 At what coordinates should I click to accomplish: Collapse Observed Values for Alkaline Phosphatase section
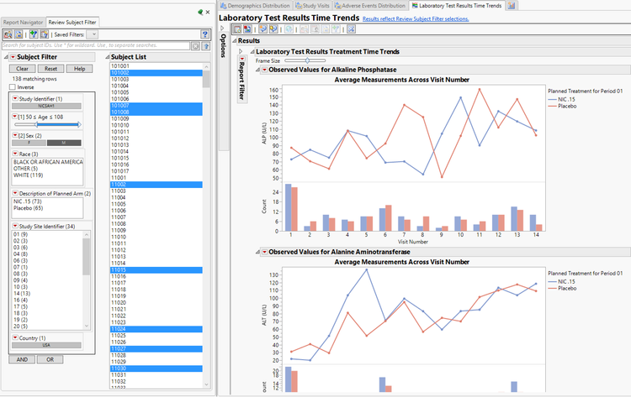[257, 70]
